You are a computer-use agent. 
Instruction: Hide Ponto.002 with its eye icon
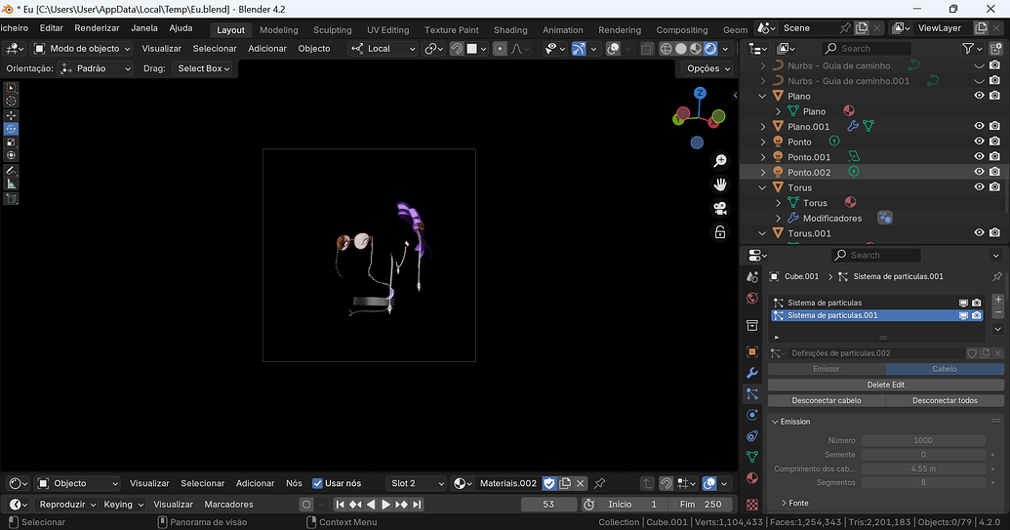point(979,172)
